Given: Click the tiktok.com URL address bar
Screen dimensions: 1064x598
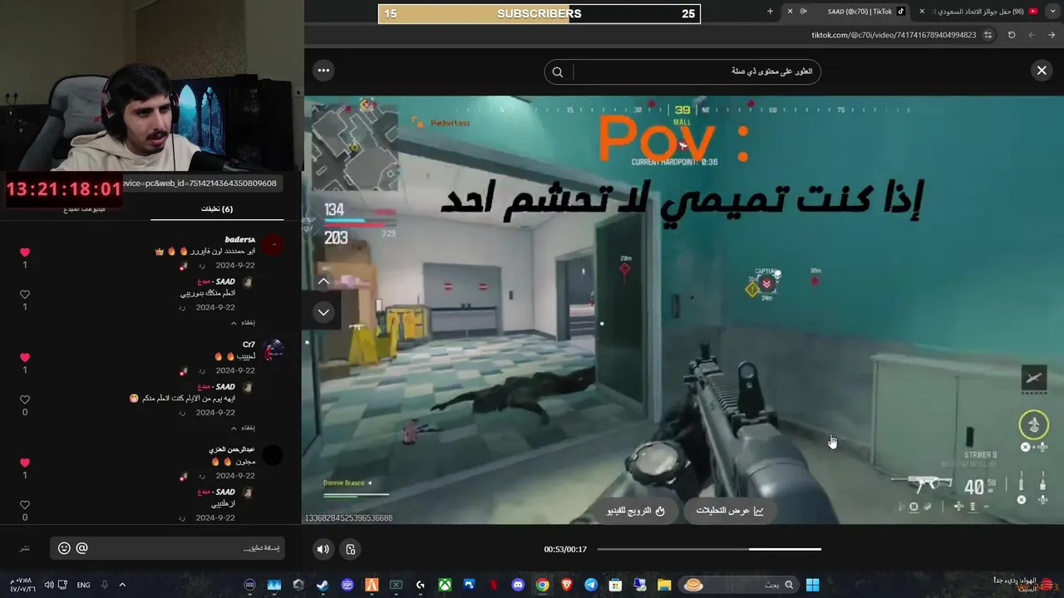Looking at the screenshot, I should click(894, 35).
